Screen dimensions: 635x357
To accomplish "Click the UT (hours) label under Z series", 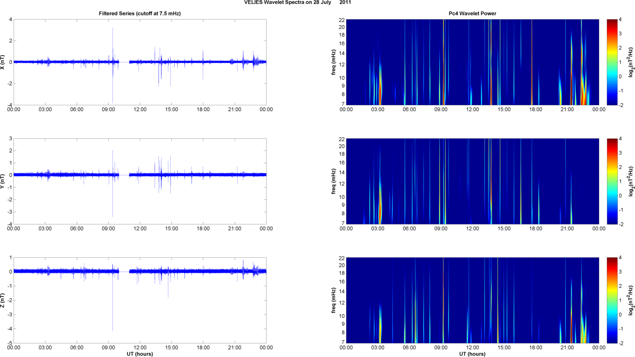I will click(x=140, y=354).
